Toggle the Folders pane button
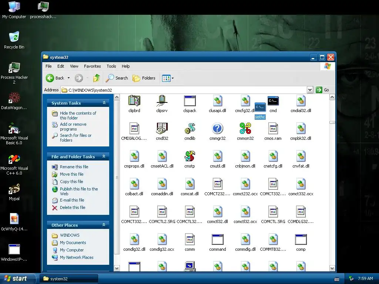 (144, 78)
